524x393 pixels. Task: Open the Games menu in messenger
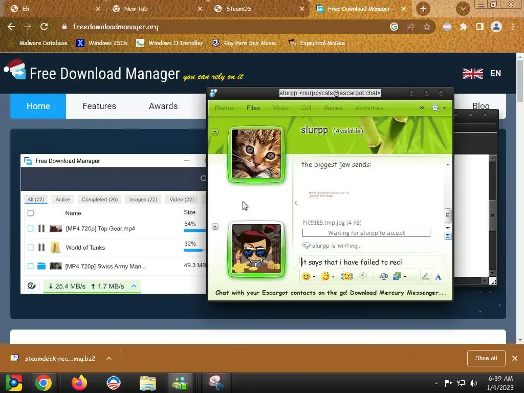pyautogui.click(x=333, y=108)
